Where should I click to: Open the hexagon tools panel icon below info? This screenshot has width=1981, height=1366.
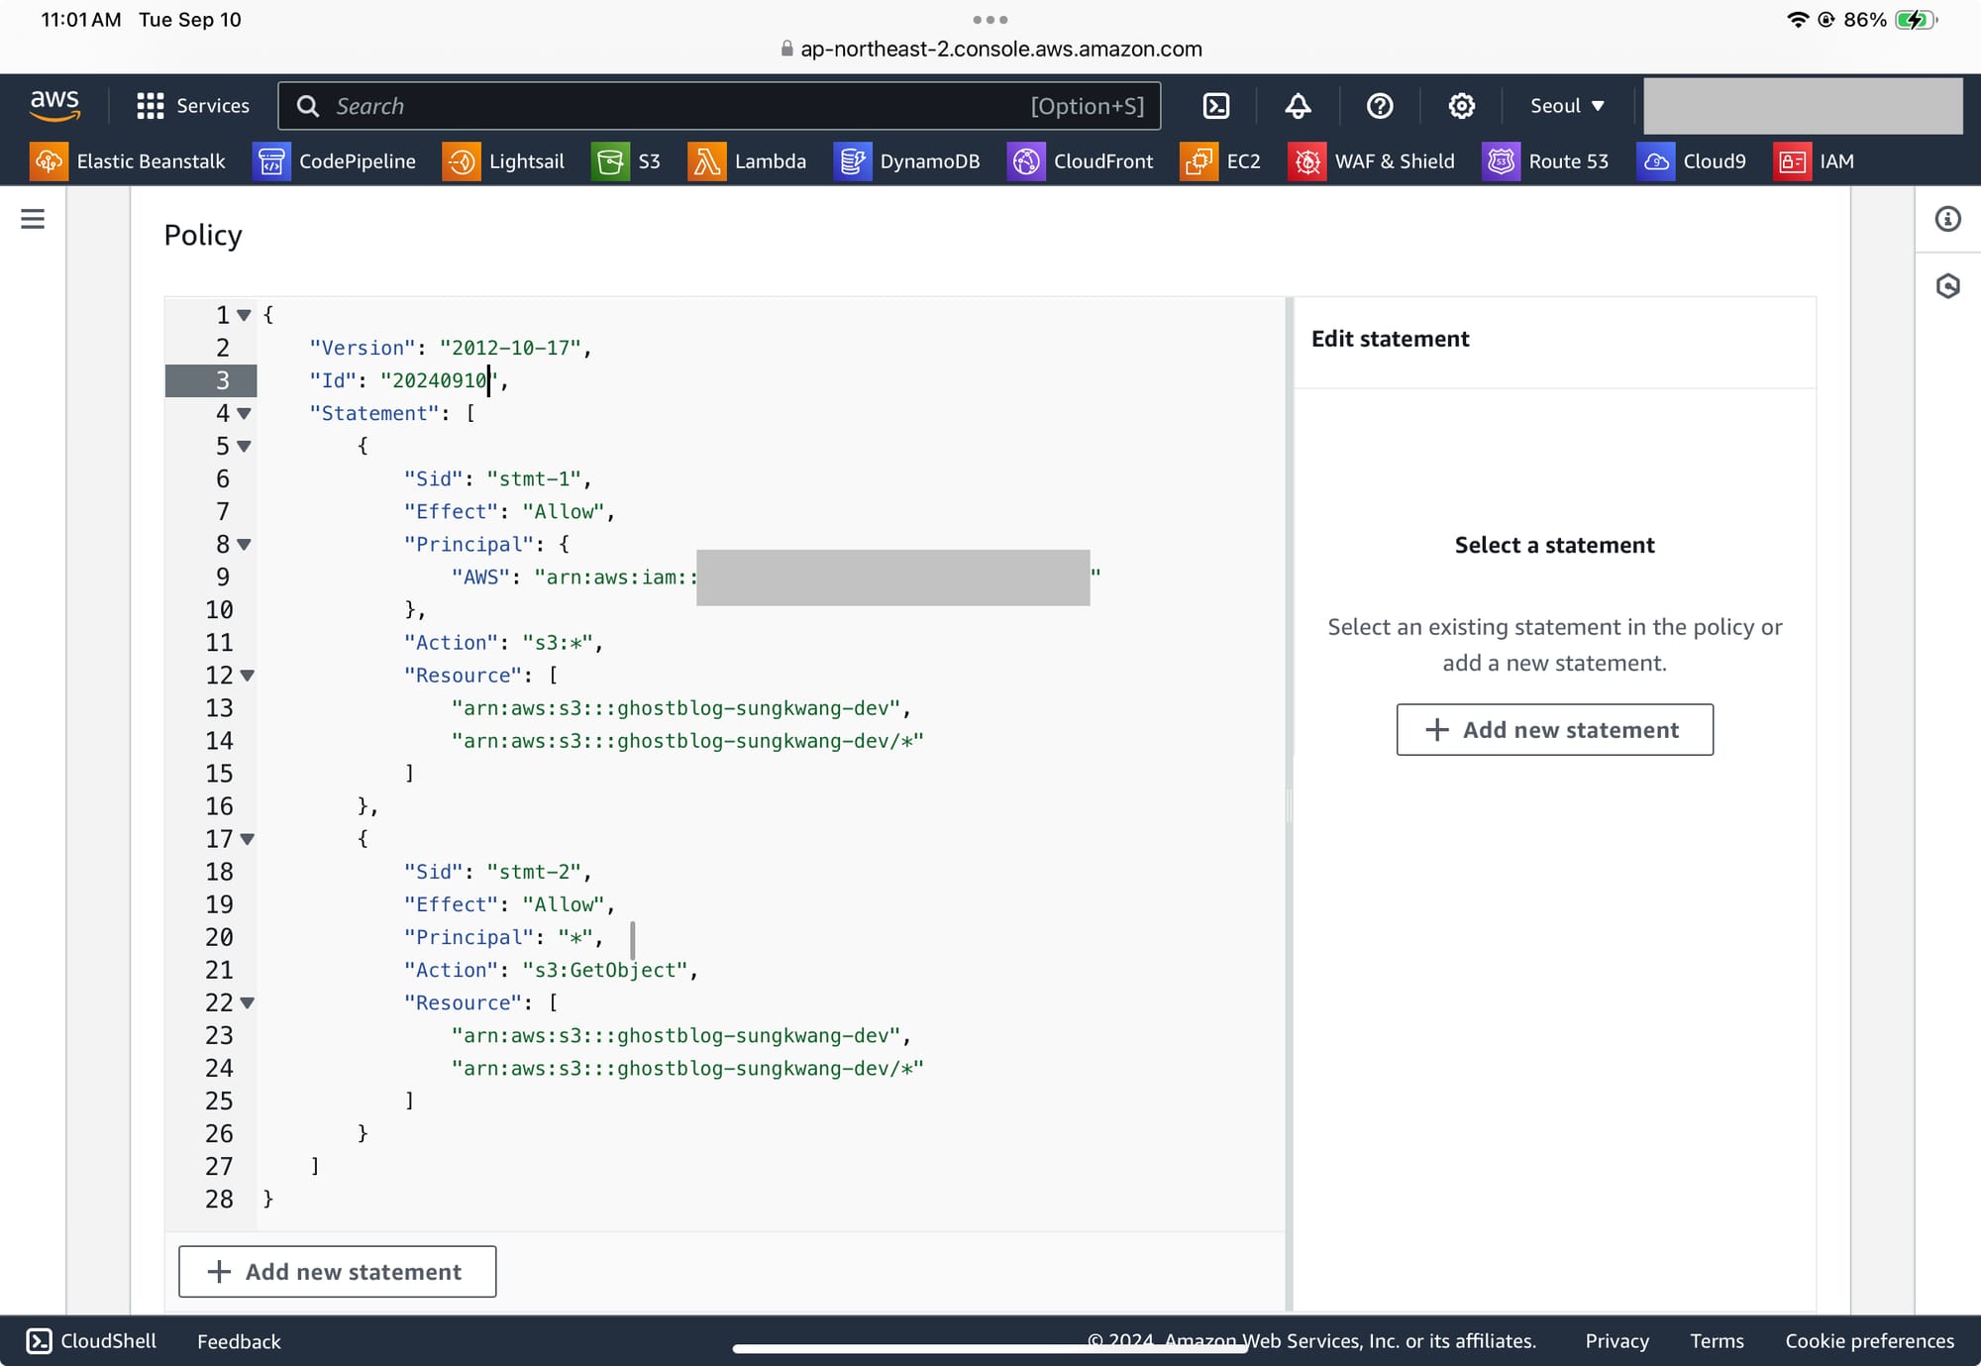[x=1947, y=286]
